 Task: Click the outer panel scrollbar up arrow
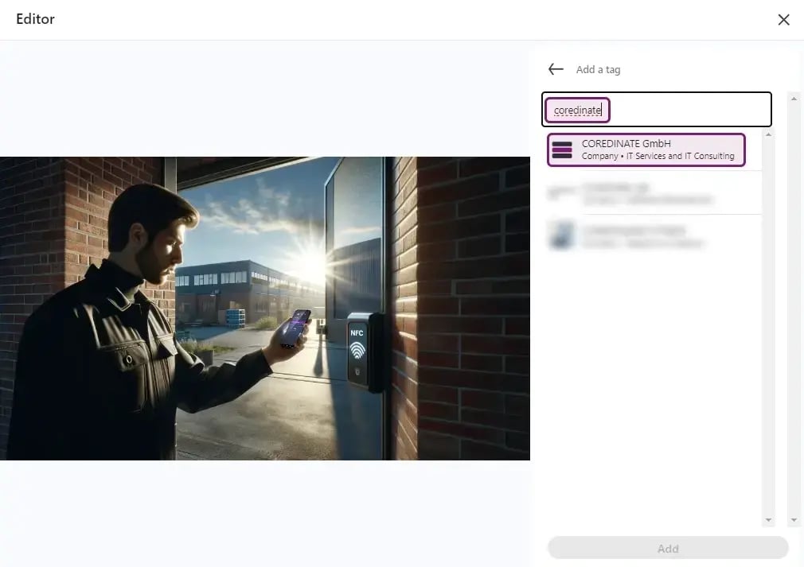tap(794, 98)
